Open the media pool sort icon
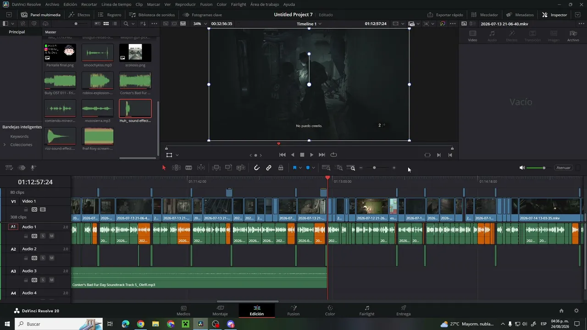 point(143,23)
